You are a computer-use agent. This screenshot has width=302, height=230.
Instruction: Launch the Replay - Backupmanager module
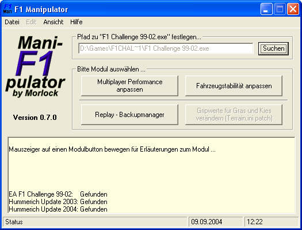(129, 115)
